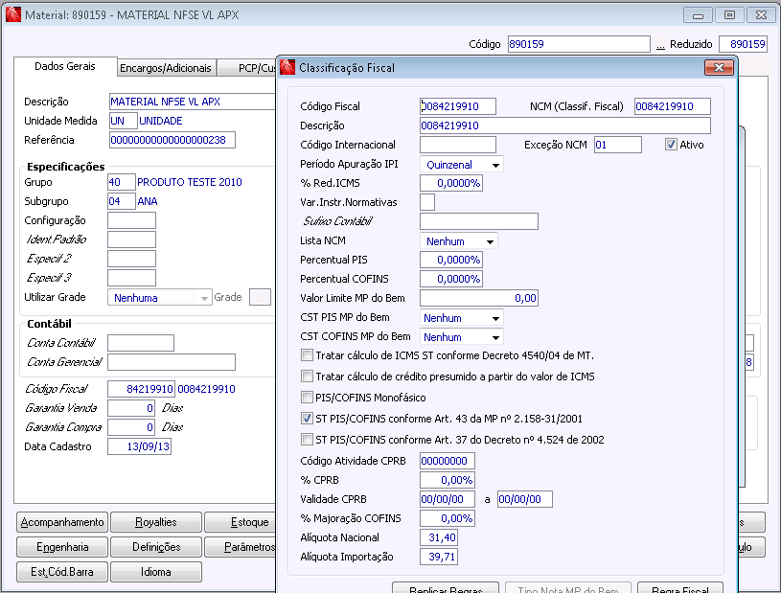Click the Código Atividade CPRB field
Screen dimensions: 781x593
(x=448, y=461)
